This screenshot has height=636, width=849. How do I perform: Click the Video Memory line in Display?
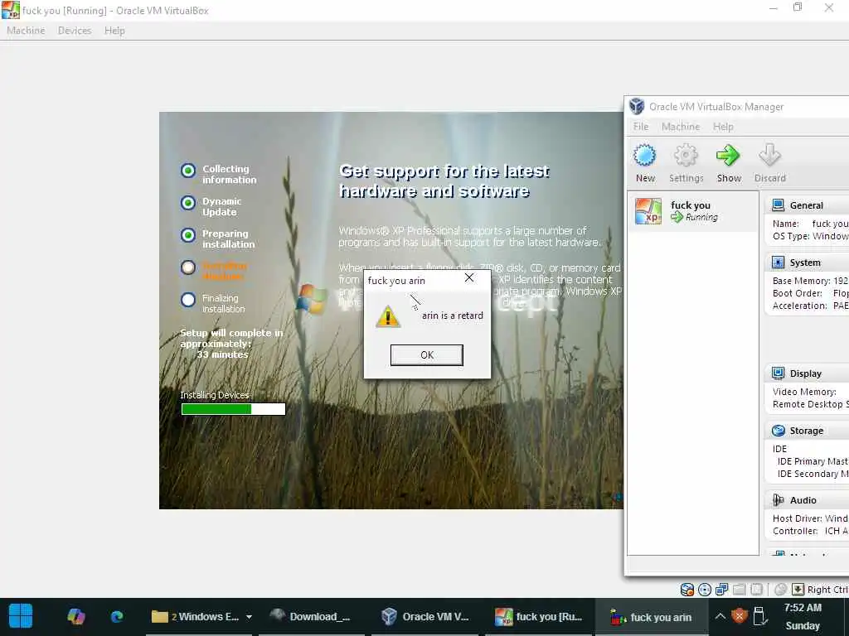804,392
